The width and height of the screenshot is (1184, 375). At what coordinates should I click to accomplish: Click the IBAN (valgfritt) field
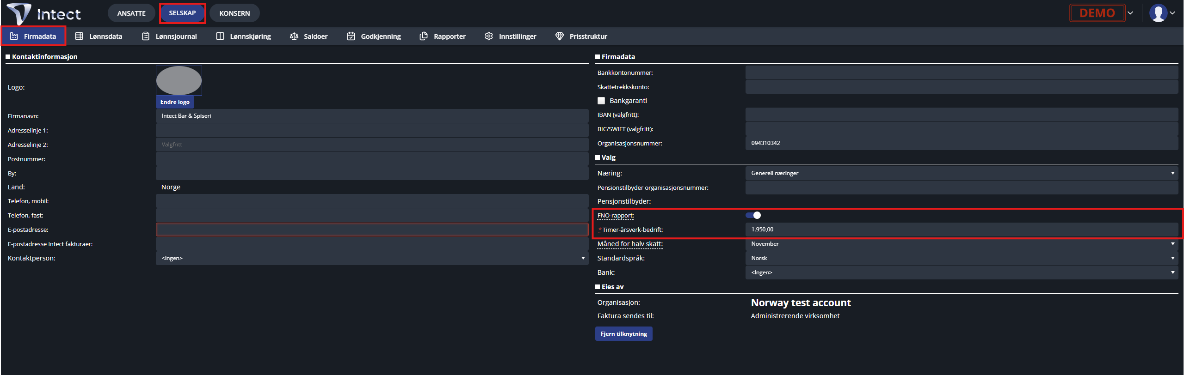coord(962,115)
